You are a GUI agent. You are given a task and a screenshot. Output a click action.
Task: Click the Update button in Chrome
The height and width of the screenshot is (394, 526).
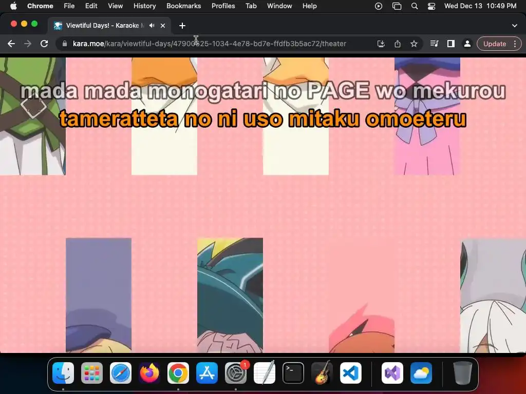click(x=495, y=44)
